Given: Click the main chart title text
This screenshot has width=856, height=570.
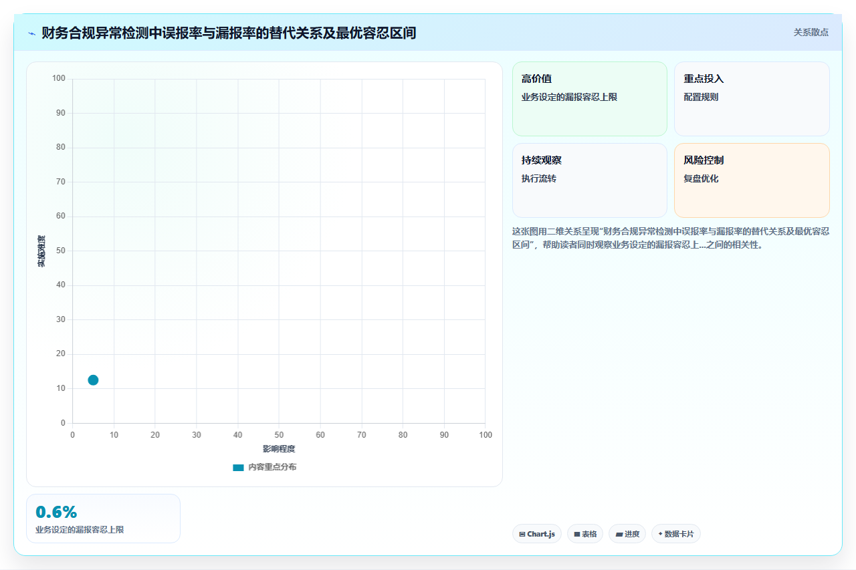Looking at the screenshot, I should [229, 33].
